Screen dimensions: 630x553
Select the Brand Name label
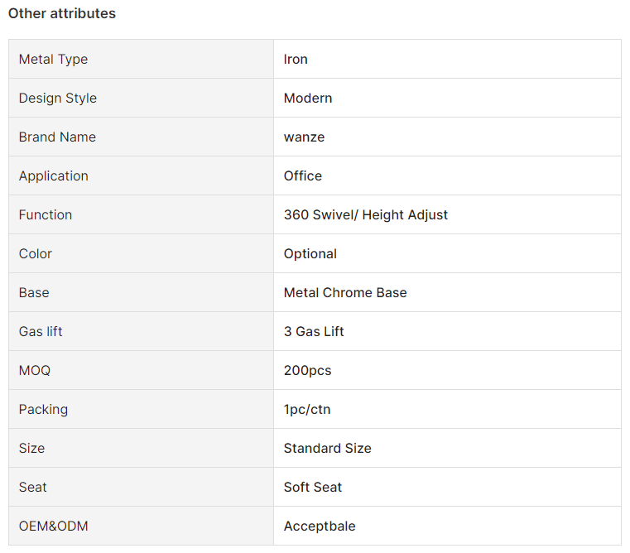[57, 137]
